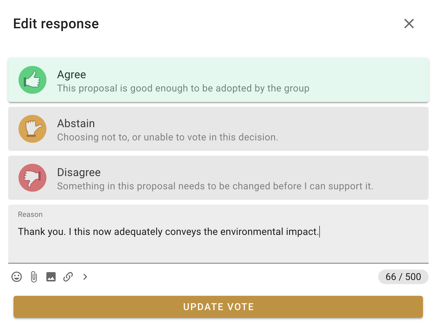Click into the Reason text field
The height and width of the screenshot is (332, 438).
click(x=218, y=242)
